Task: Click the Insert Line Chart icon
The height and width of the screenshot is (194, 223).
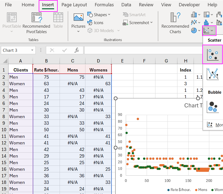Action: 194,22
